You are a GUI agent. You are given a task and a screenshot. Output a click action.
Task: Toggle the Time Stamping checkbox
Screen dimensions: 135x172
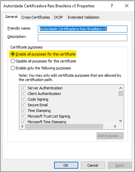coord(23,110)
